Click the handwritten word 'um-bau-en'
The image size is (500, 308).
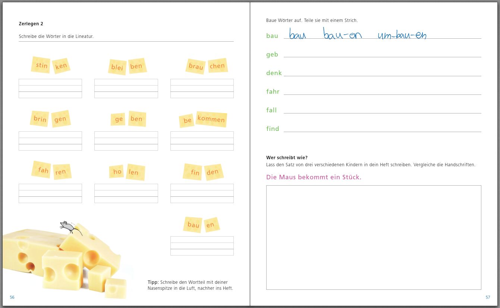pos(402,35)
